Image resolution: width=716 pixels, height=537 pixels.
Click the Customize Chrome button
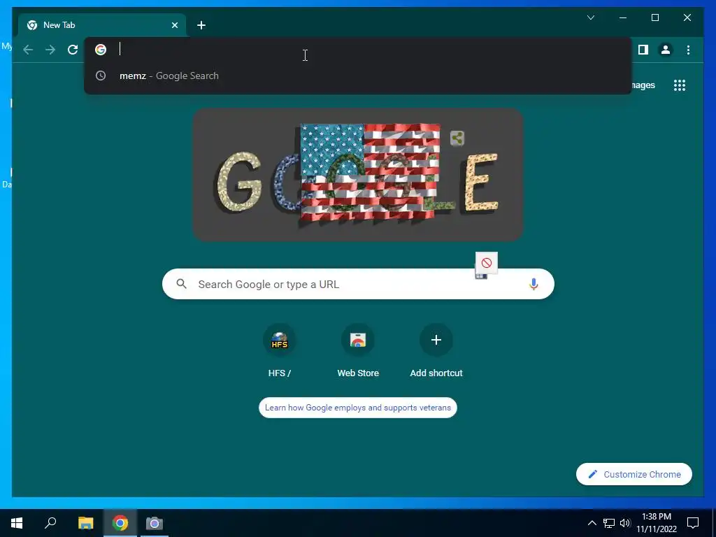click(633, 475)
